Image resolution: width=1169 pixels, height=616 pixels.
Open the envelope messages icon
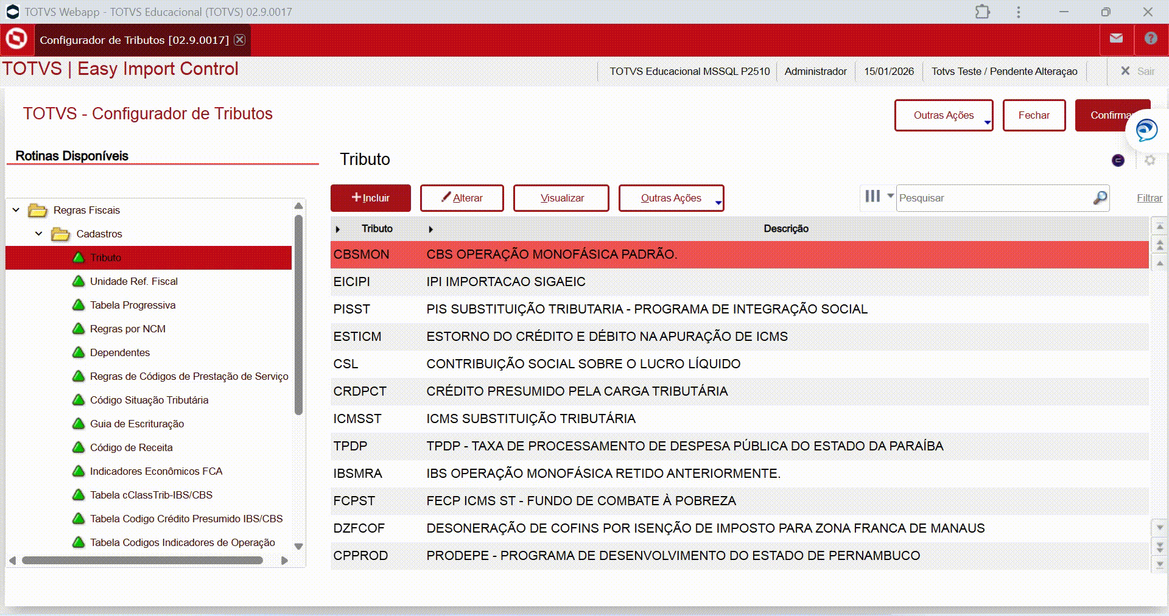pos(1116,38)
